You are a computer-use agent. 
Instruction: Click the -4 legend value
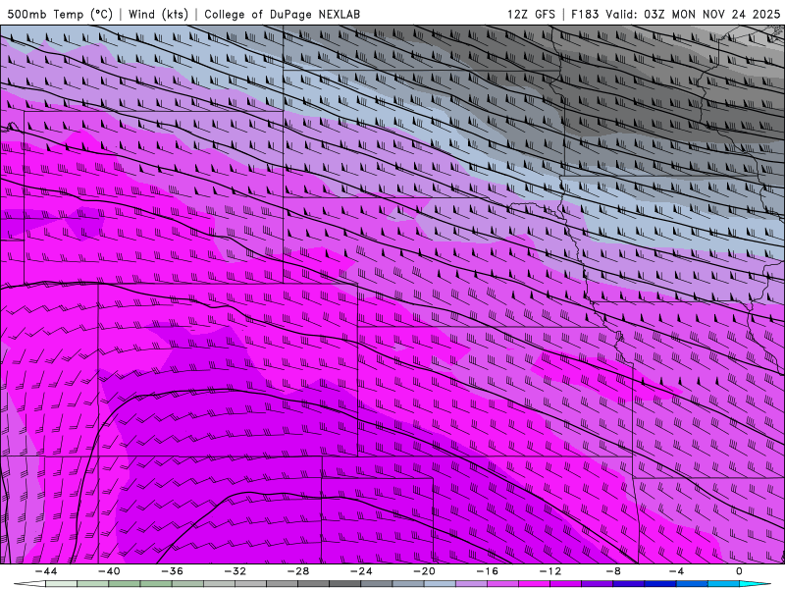[x=676, y=571]
